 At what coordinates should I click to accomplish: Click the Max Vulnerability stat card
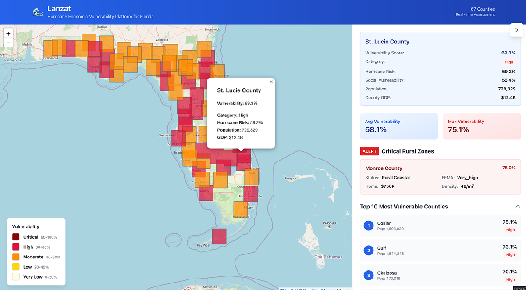(481, 126)
